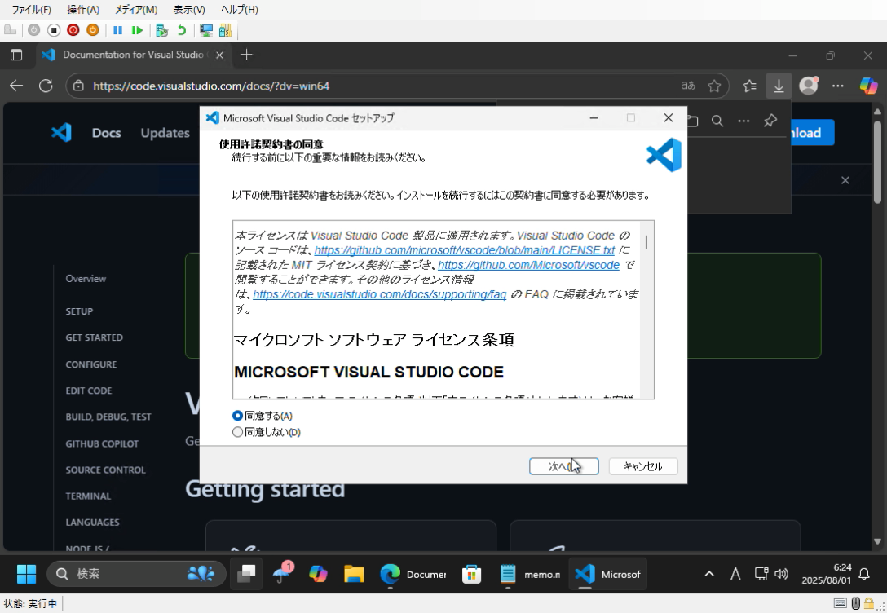Click the license text box scrollbar
Screen dimensions: 887x613
click(646, 309)
